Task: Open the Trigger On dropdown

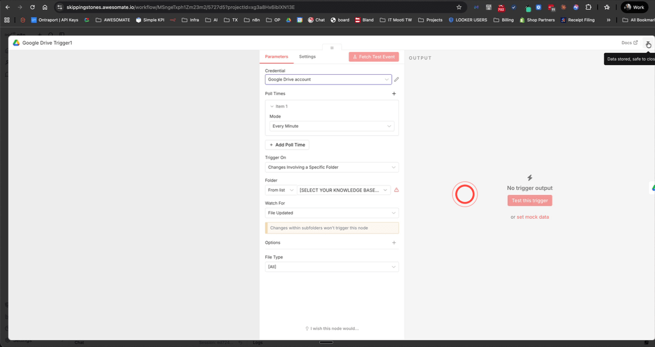Action: (332, 167)
